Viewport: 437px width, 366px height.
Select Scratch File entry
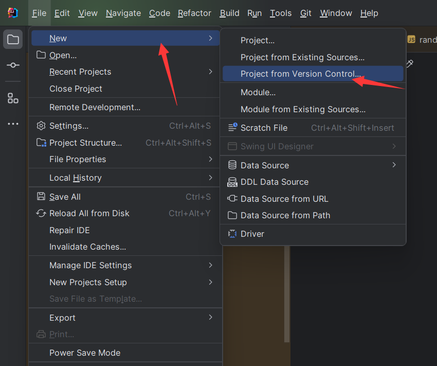click(x=313, y=128)
